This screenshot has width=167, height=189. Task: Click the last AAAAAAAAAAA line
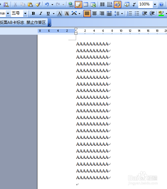92,177
